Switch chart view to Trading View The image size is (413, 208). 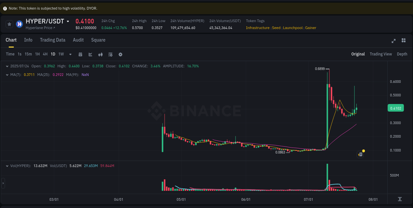click(x=381, y=54)
